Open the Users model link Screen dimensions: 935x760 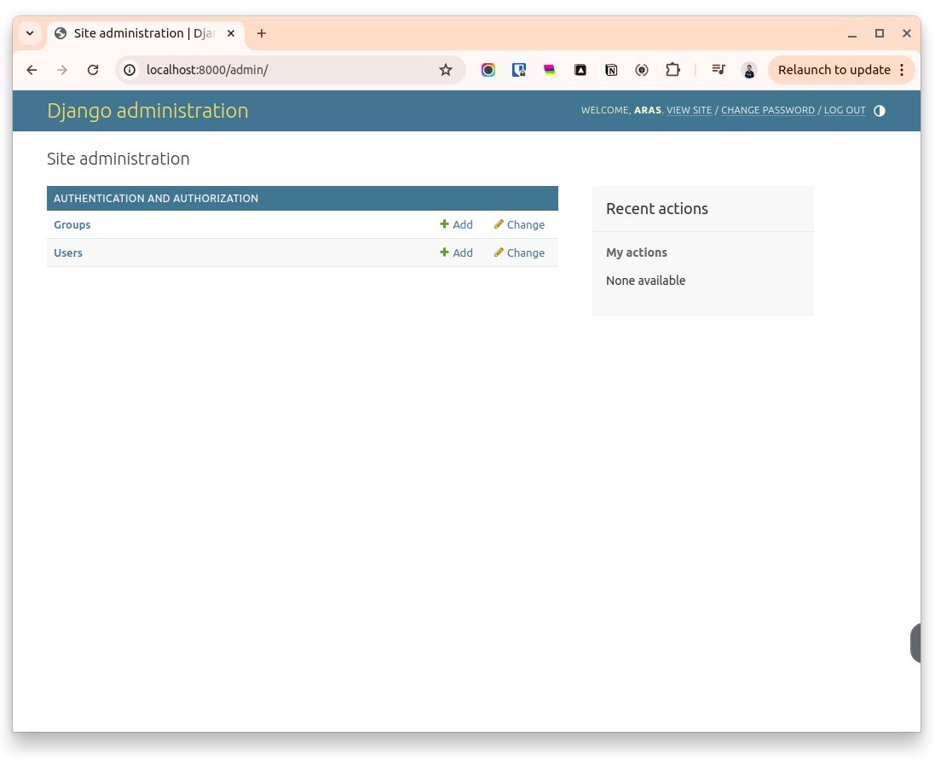68,253
